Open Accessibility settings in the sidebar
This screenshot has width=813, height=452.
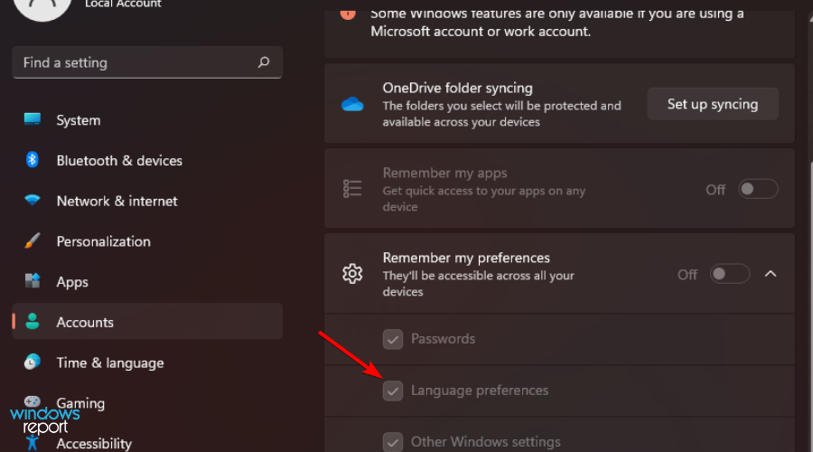coord(94,443)
